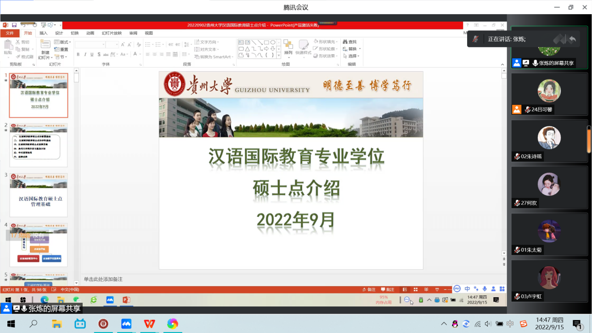Click the Replace (替换) button
This screenshot has width=592, height=333.
coord(351,49)
